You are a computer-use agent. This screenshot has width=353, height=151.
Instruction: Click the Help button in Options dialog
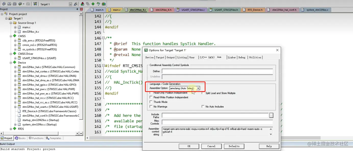click(269, 146)
